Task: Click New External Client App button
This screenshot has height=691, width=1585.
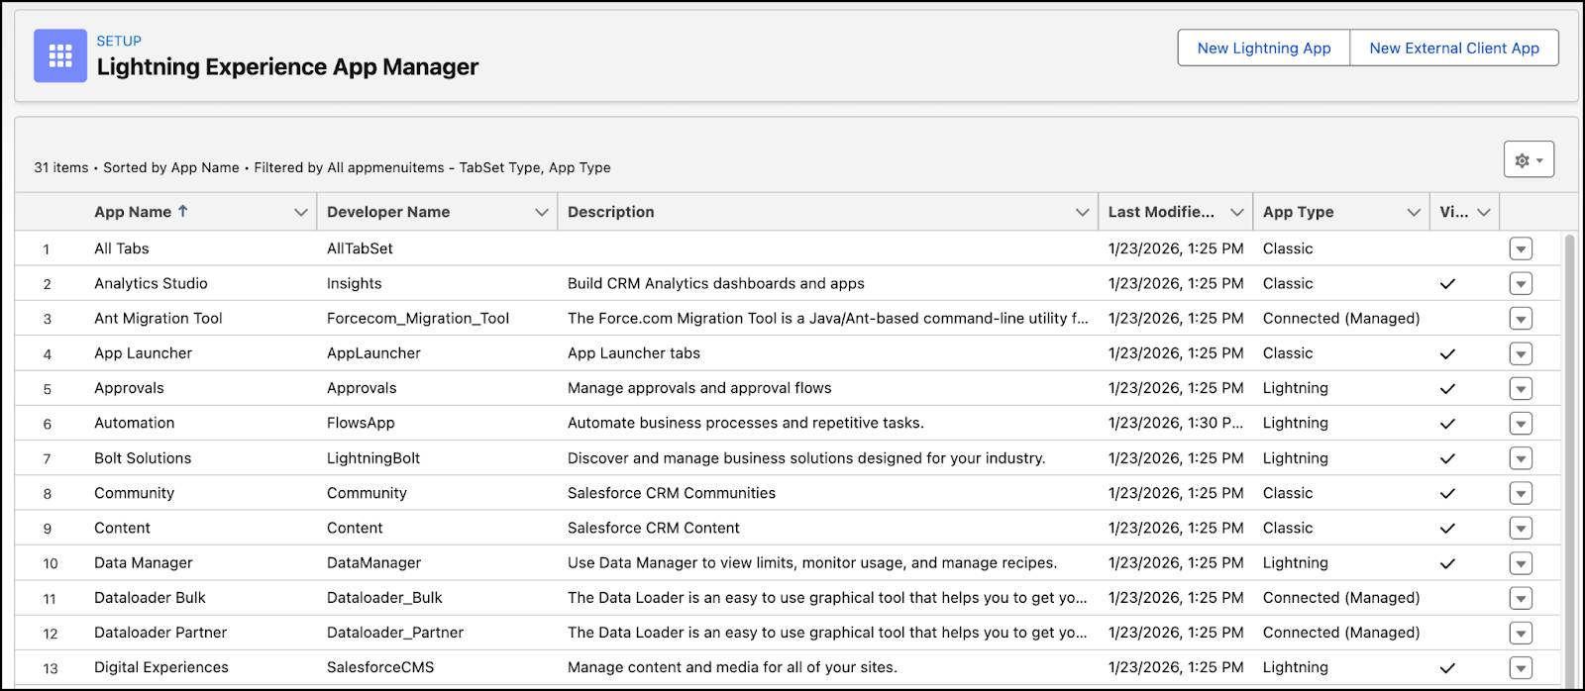Action: tap(1454, 48)
